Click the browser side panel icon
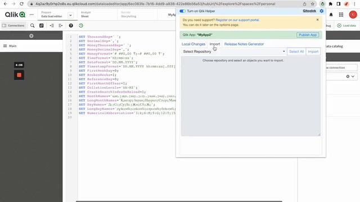 tap(339, 4)
